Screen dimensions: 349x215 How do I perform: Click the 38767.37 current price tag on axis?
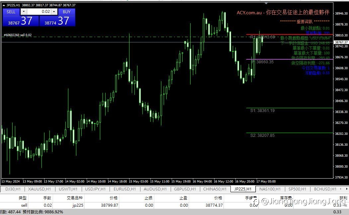(341, 42)
